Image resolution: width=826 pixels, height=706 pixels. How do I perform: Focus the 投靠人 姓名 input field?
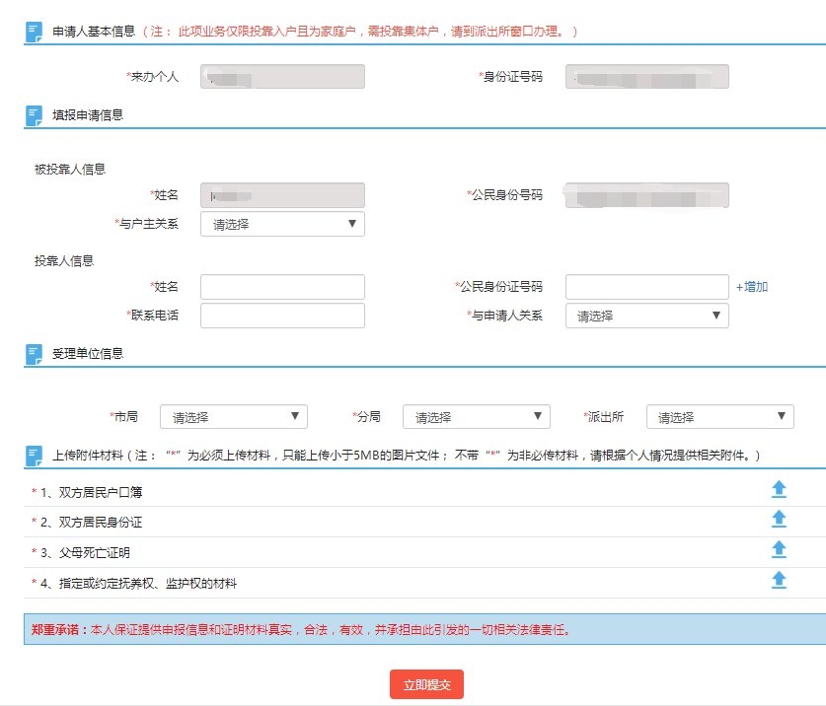(282, 287)
